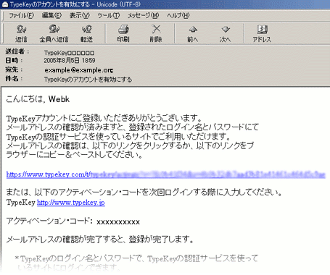330x275 pixels.
Task: Open the 編集(E) menu
Action: click(51, 15)
